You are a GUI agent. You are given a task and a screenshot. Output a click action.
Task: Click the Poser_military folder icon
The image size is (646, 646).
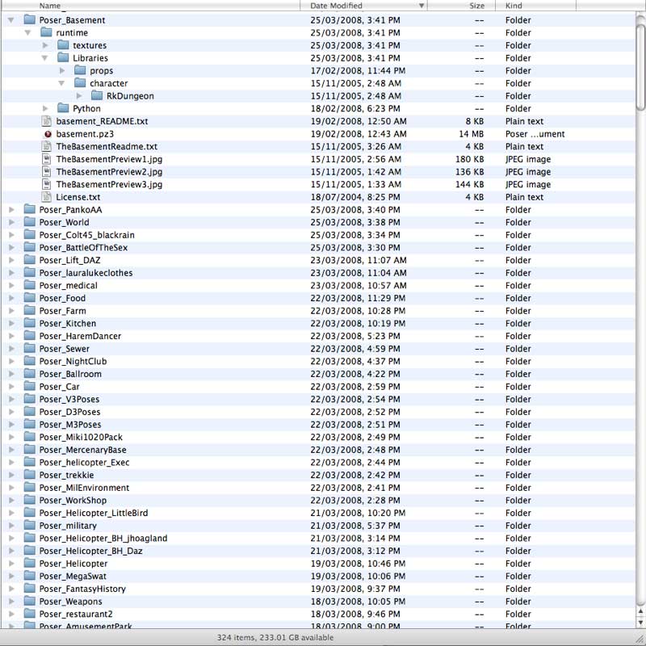(29, 526)
